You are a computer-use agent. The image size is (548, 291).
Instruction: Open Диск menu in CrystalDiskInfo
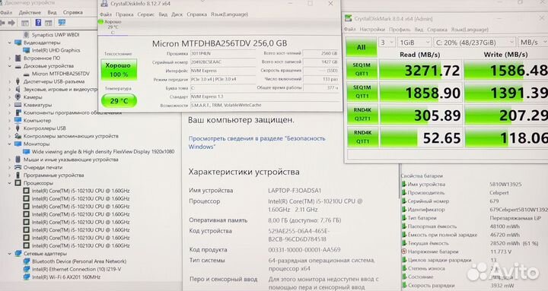pyautogui.click(x=177, y=14)
